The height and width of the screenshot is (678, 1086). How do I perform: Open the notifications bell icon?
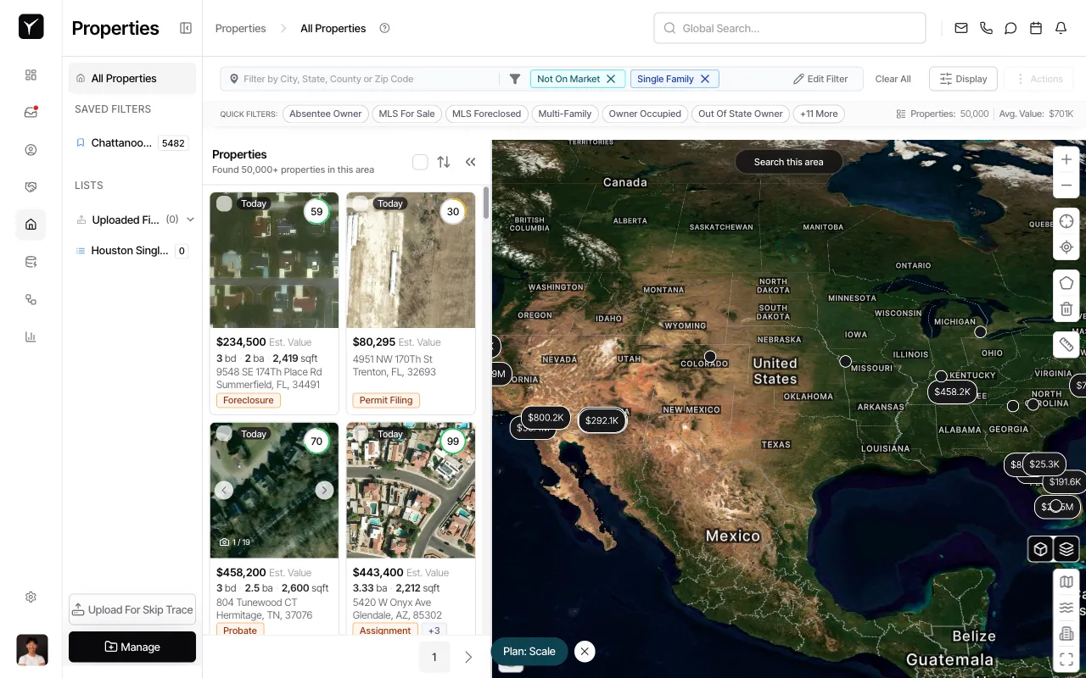1061,28
